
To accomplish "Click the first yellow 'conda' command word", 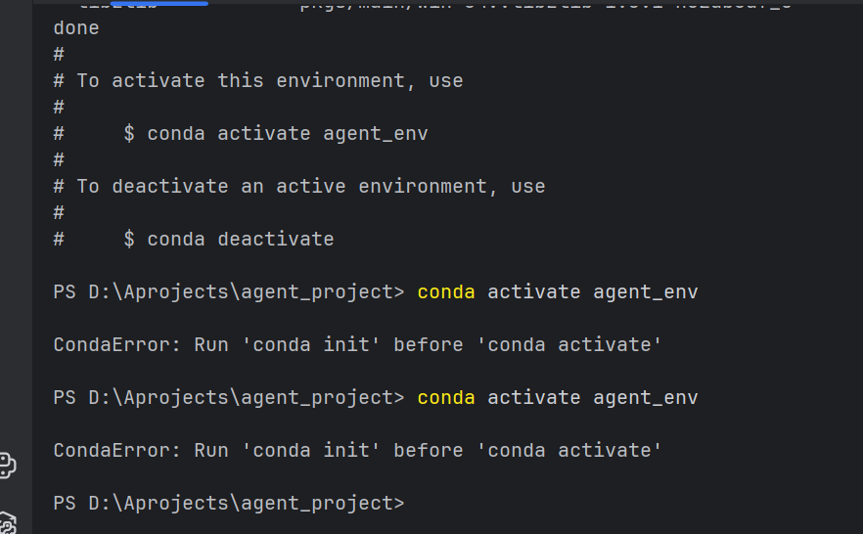I will pos(446,292).
